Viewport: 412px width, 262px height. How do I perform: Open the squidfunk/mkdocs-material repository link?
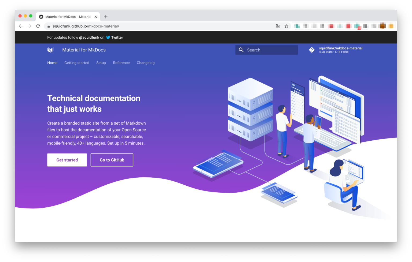pos(341,48)
